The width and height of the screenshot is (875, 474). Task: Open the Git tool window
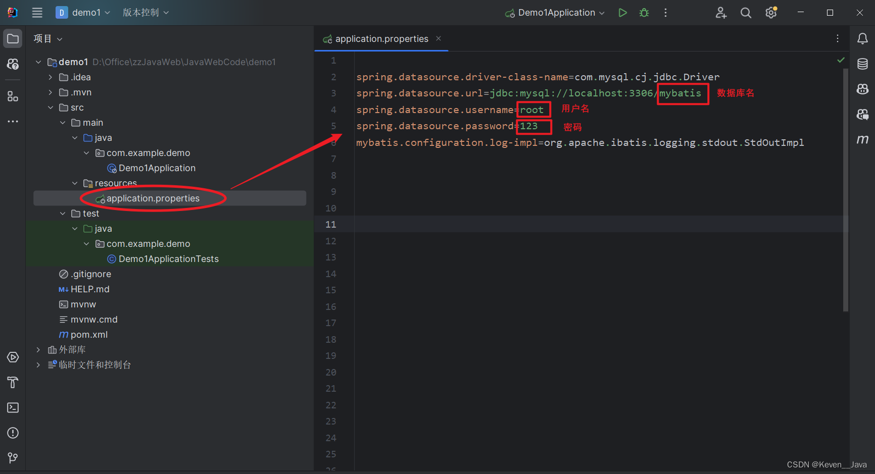pyautogui.click(x=13, y=458)
